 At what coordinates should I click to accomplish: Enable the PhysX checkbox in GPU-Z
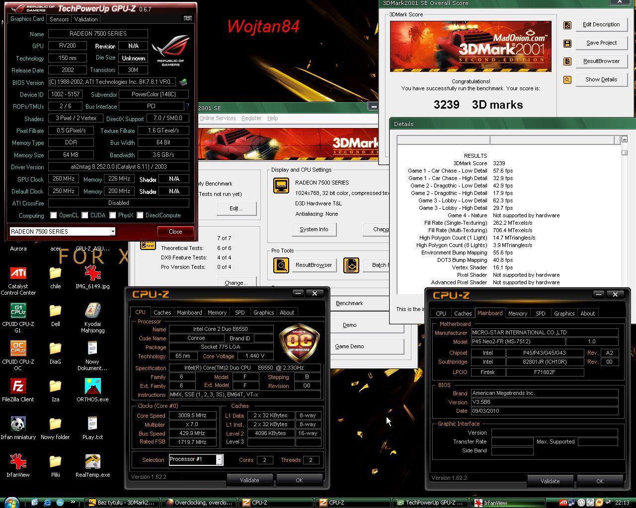pos(113,215)
